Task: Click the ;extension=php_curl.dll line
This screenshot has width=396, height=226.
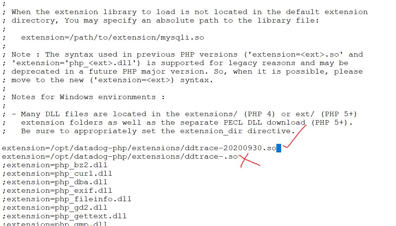Action: [57, 174]
